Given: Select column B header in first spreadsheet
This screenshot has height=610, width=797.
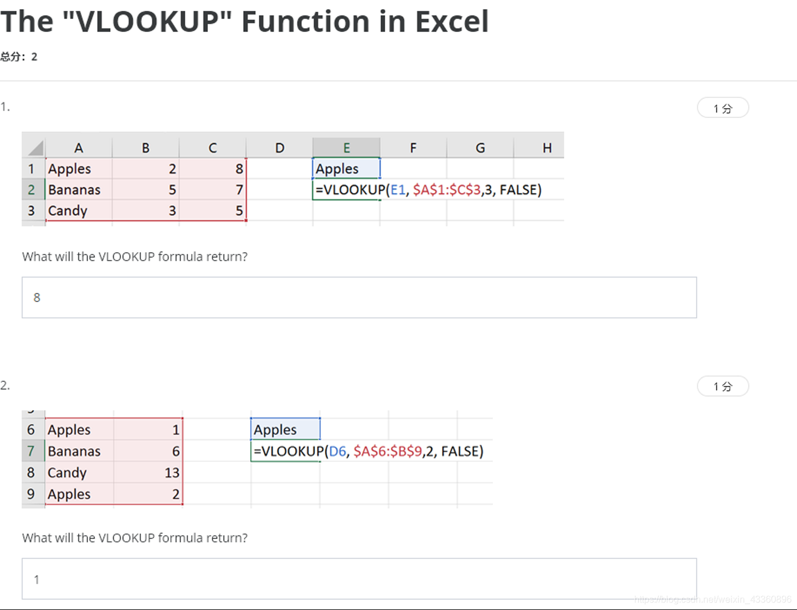Looking at the screenshot, I should (x=146, y=148).
